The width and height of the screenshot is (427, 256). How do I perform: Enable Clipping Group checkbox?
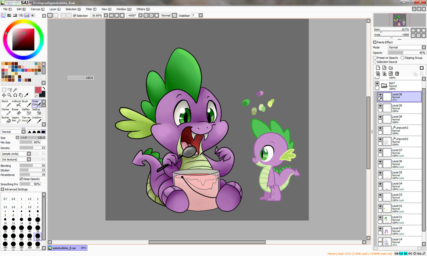(402, 58)
